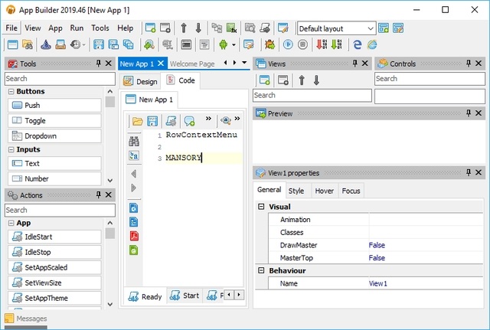Collapse the Visual properties section
The height and width of the screenshot is (330, 490).
(x=261, y=207)
